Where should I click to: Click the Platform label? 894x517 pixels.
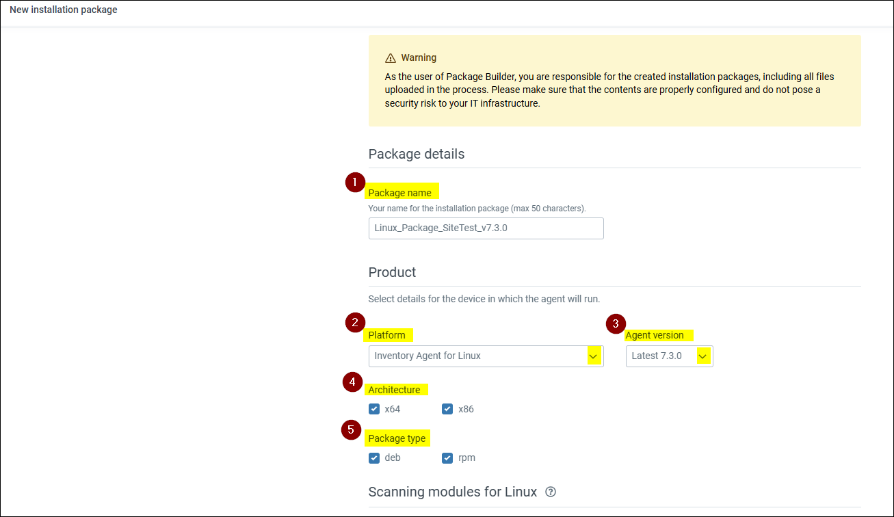[387, 335]
